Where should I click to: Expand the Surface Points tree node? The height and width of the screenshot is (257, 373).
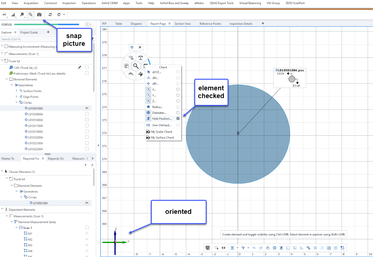(x=17, y=91)
